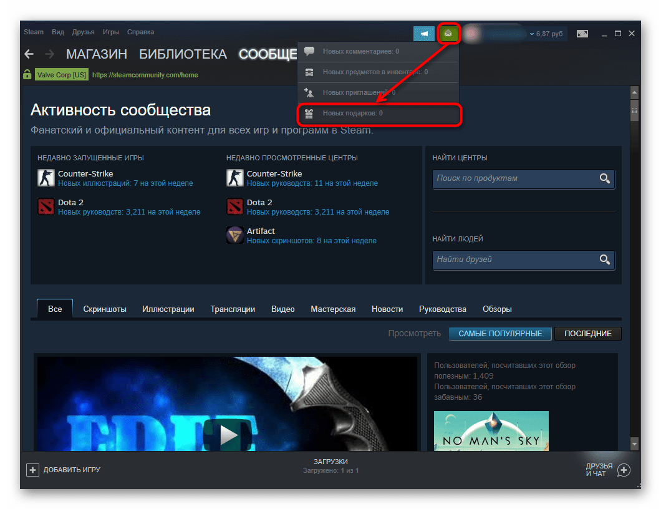The height and width of the screenshot is (509, 661).
Task: Switch to the Видео tab
Action: [x=283, y=309]
